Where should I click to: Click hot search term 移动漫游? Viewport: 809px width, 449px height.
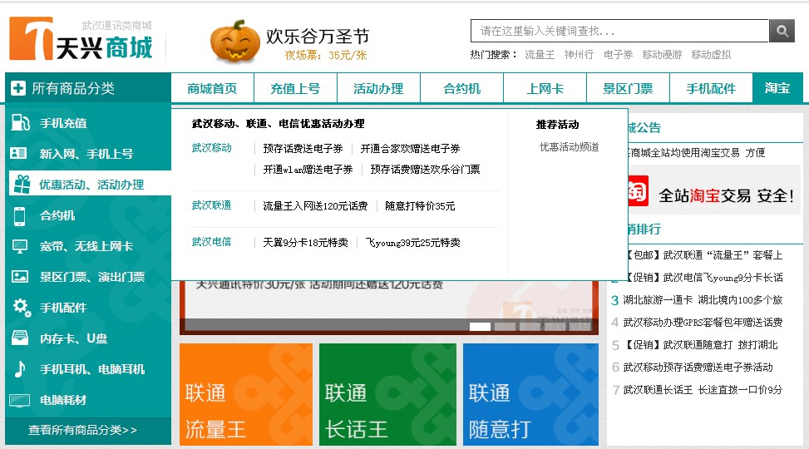coord(662,55)
